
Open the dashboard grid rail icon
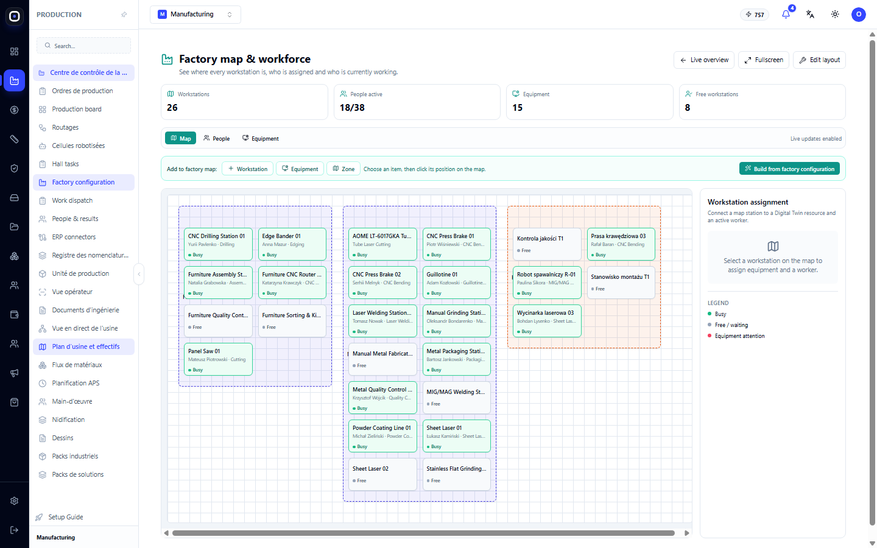click(15, 52)
